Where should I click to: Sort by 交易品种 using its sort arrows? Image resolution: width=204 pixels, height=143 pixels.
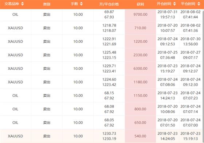(x=23, y=4)
